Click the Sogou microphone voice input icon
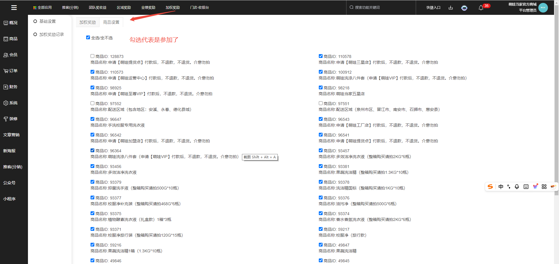This screenshot has width=559, height=264. [517, 187]
